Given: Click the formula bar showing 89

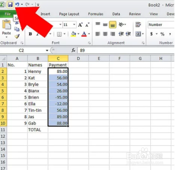Looking at the screenshot, I should pos(126,50).
